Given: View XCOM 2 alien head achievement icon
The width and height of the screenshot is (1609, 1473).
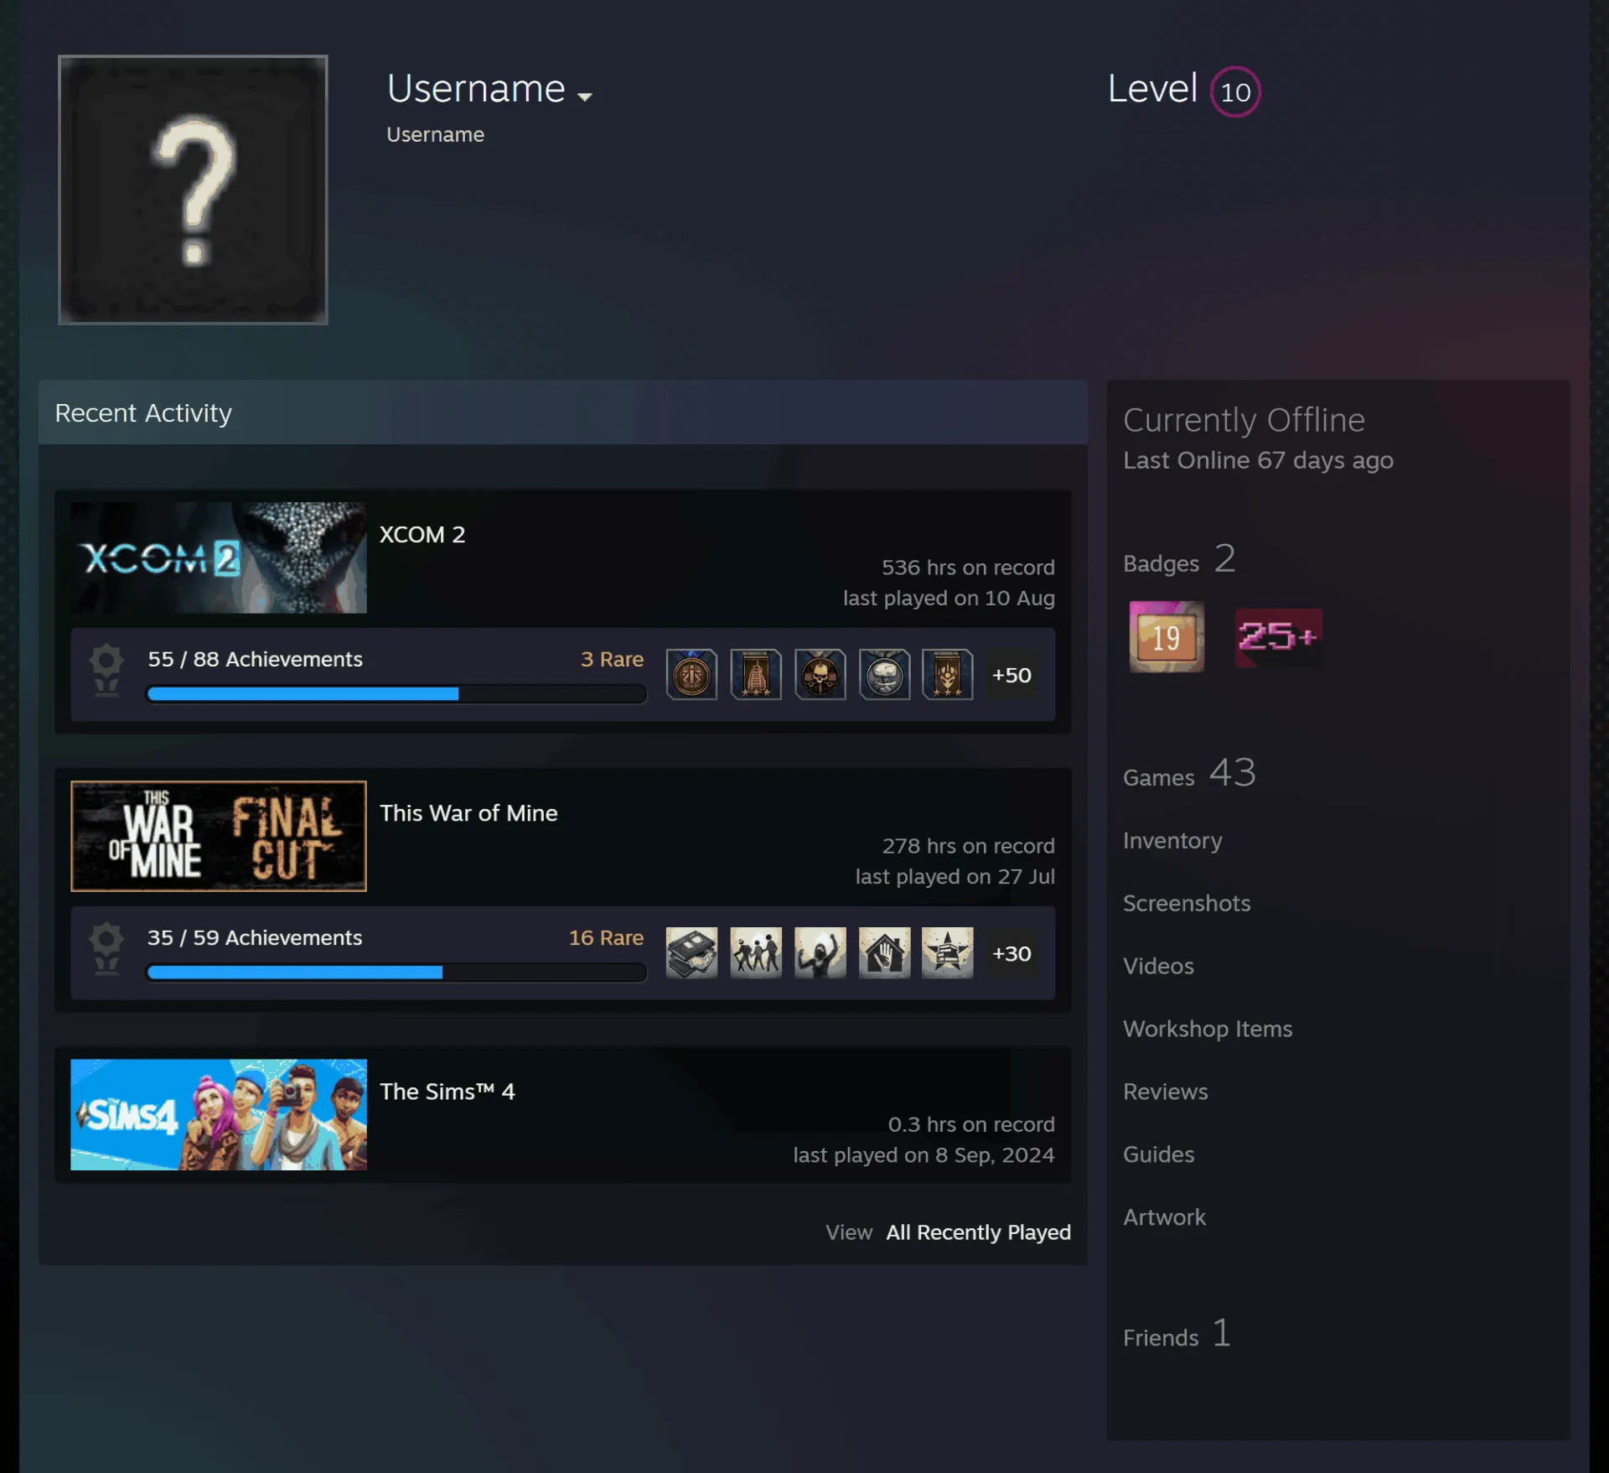Looking at the screenshot, I should coord(884,674).
